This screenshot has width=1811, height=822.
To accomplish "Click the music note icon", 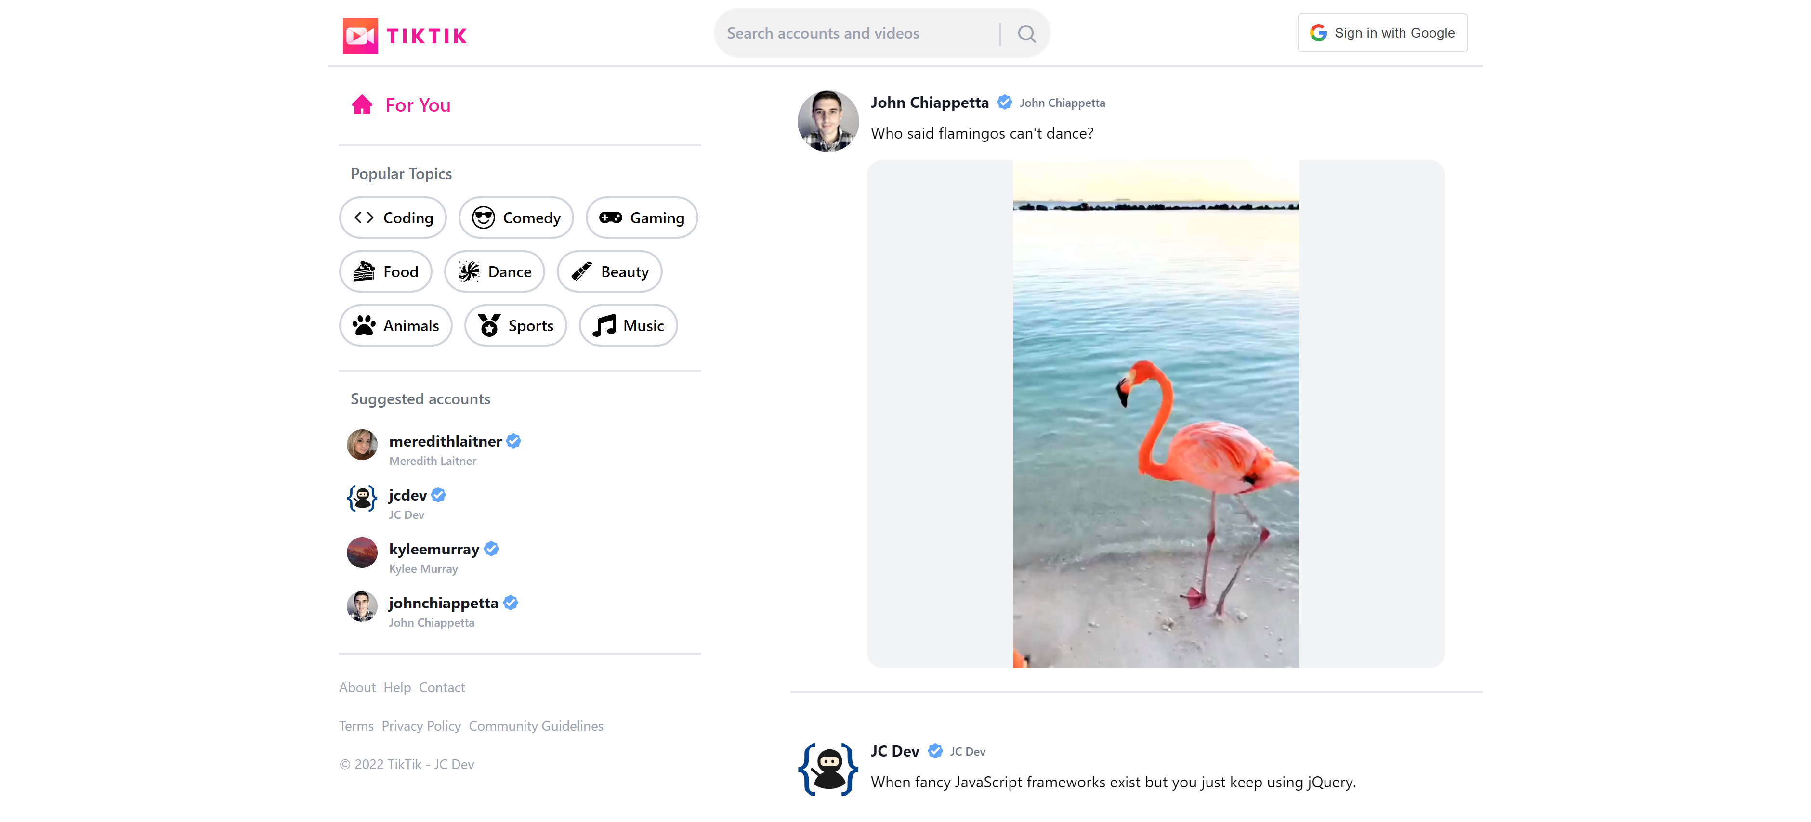I will click(x=604, y=325).
